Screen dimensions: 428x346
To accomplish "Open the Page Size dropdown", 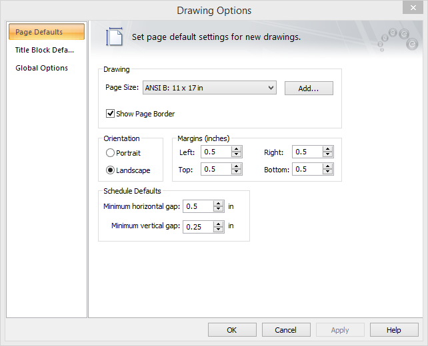I will [x=270, y=88].
